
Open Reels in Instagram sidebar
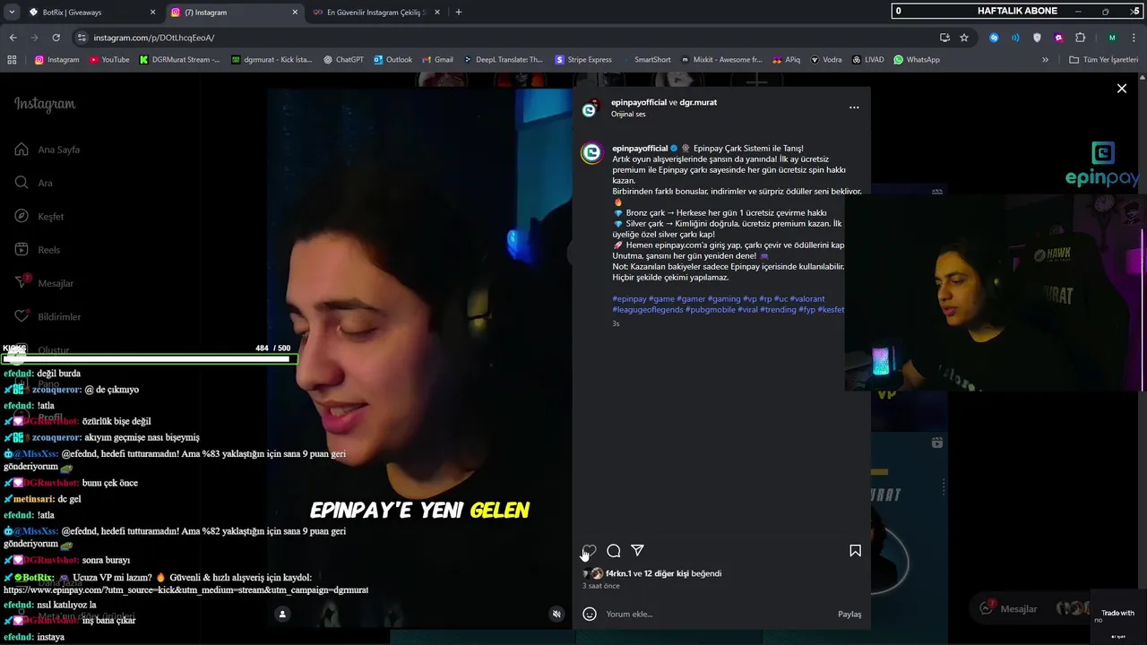[x=38, y=250]
